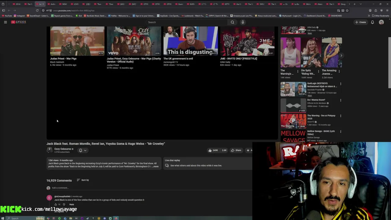Open Windows Start menu
Screen dimensions: 391x220
click(x=3, y=218)
